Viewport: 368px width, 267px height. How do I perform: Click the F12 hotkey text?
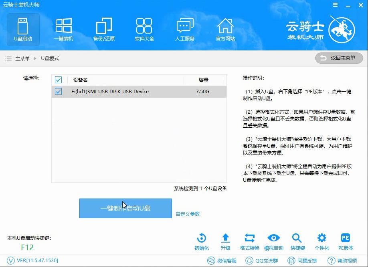27,247
